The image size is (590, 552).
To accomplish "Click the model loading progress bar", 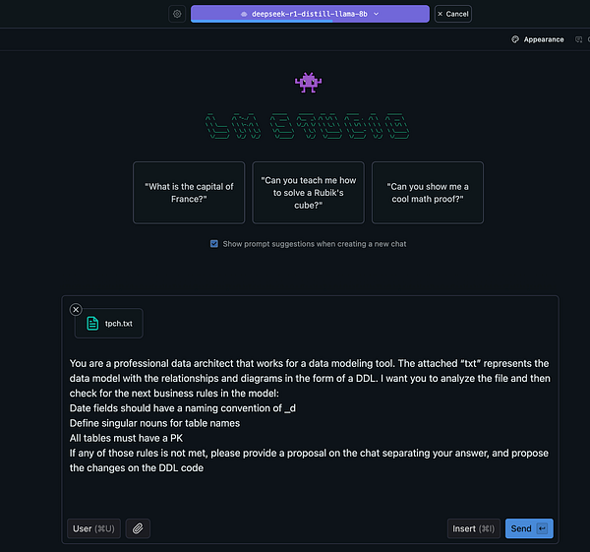I will tap(262, 22).
